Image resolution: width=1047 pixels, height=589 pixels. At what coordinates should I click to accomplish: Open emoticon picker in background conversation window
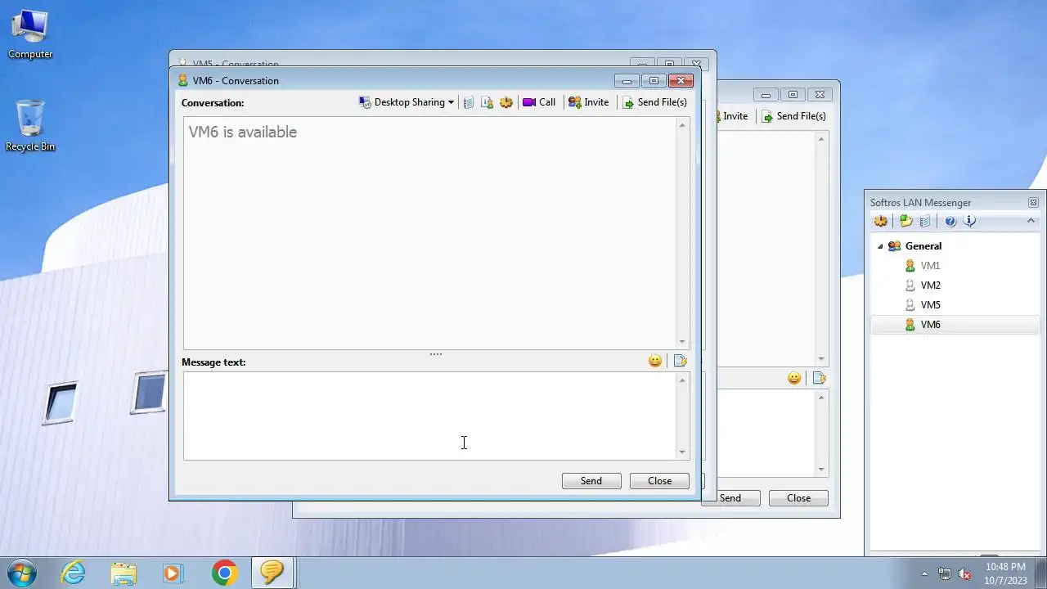tap(794, 378)
